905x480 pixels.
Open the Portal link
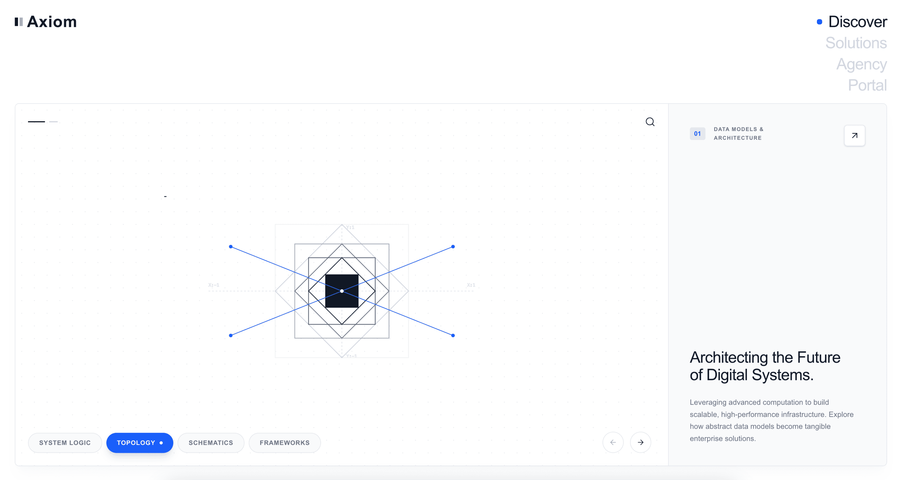[867, 85]
